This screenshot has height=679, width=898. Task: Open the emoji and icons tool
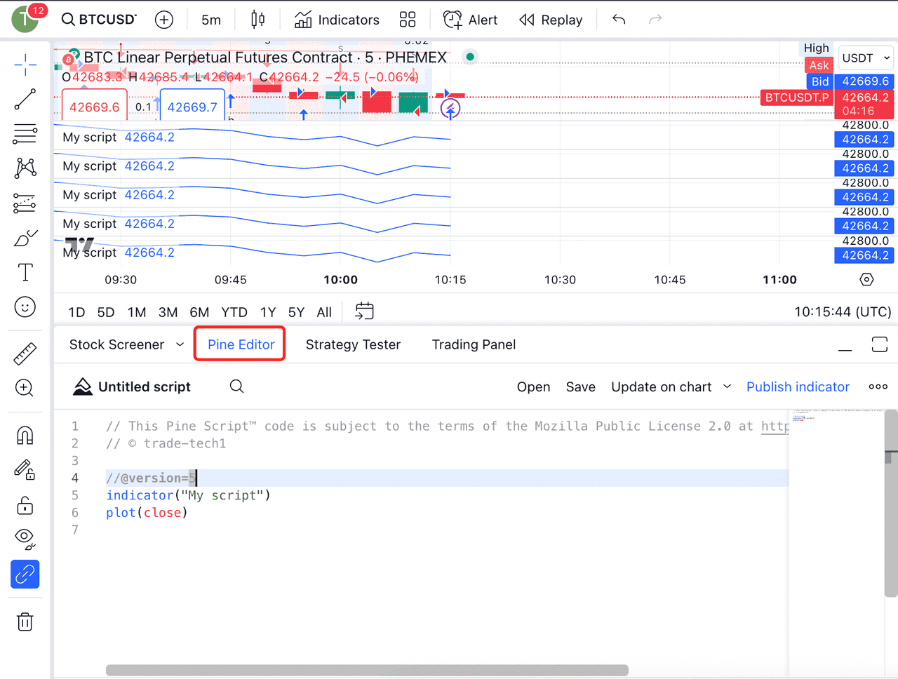click(25, 307)
